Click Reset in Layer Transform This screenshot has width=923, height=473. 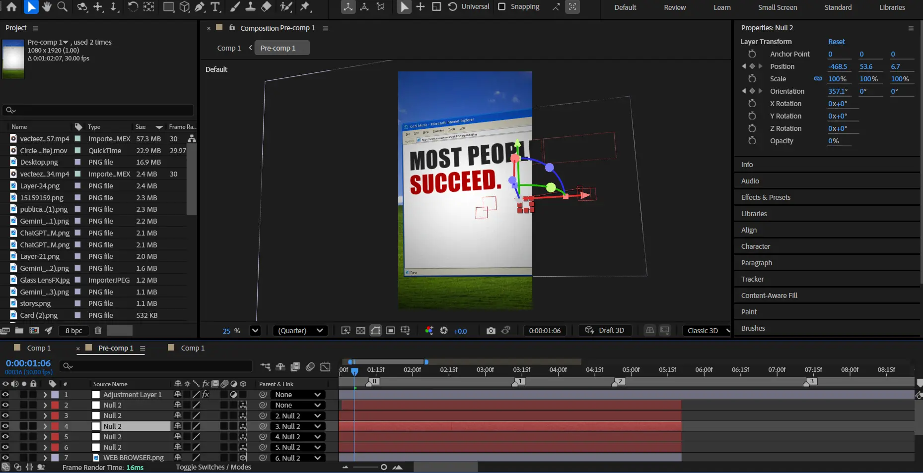coord(836,42)
